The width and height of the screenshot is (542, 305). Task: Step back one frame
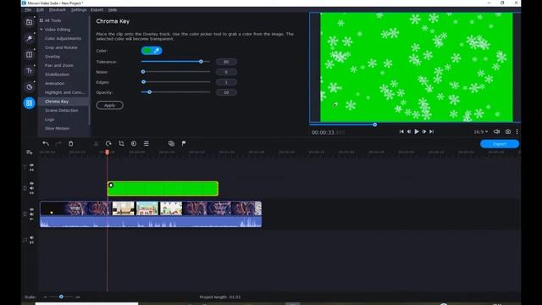click(409, 132)
